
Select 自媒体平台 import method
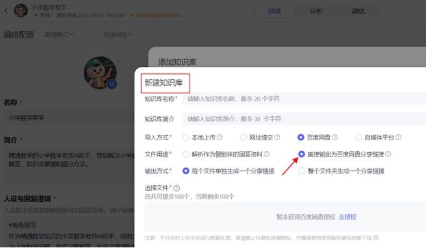click(358, 138)
